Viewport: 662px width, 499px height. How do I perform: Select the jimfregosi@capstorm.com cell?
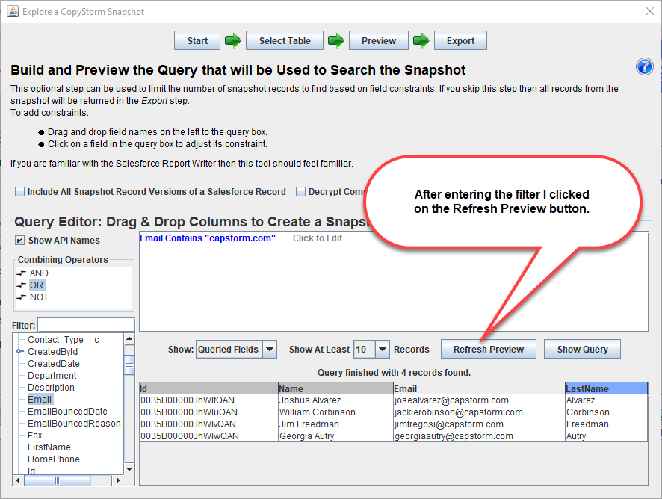point(479,424)
